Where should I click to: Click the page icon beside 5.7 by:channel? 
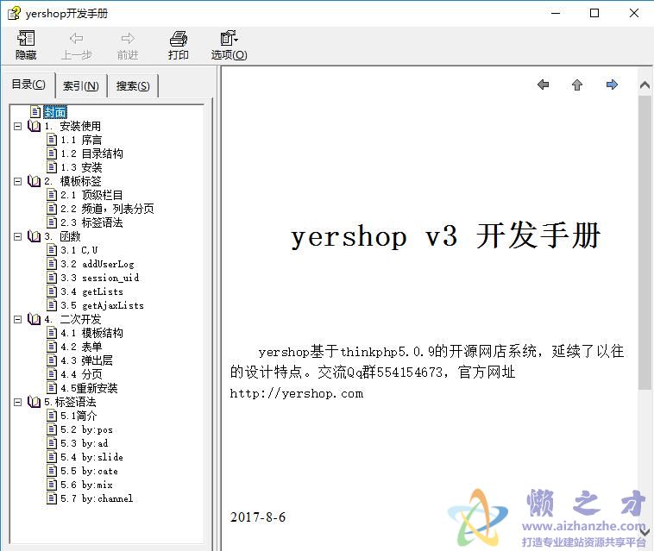[x=52, y=498]
